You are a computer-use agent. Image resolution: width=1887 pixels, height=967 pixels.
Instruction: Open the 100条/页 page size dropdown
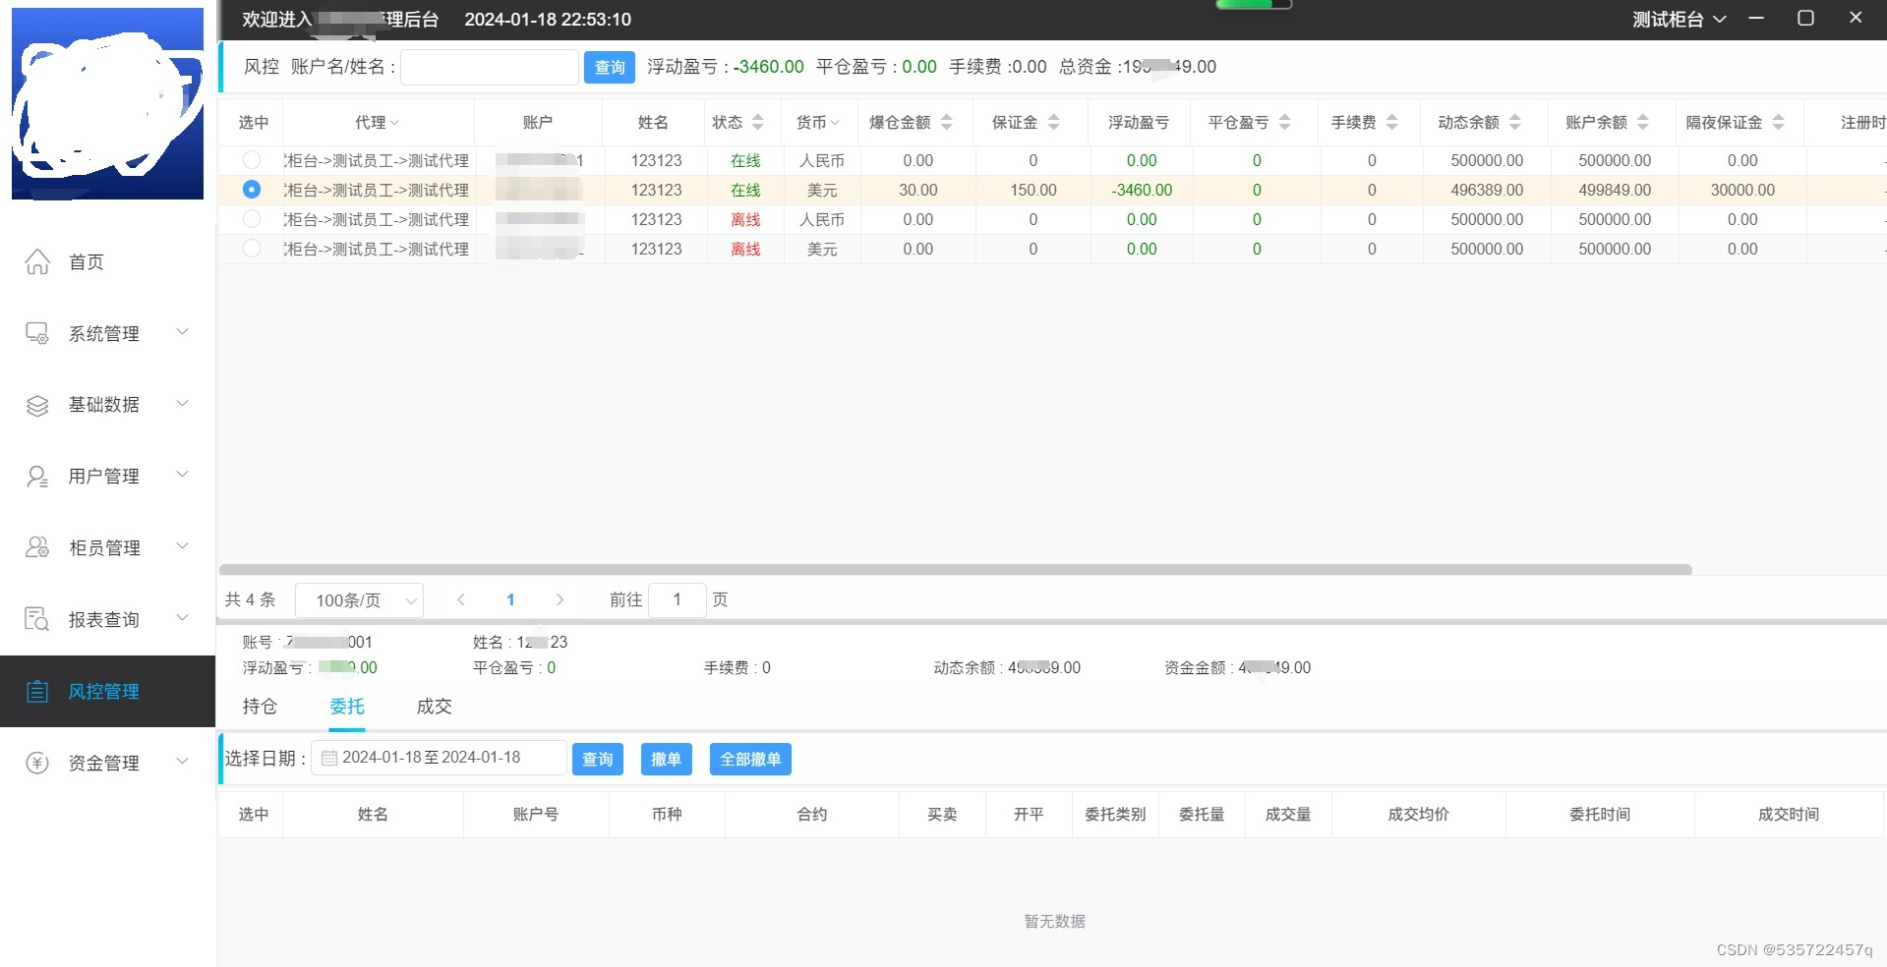[x=359, y=599]
